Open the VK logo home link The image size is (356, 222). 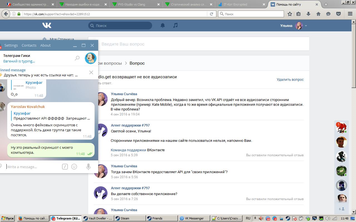coord(47,26)
